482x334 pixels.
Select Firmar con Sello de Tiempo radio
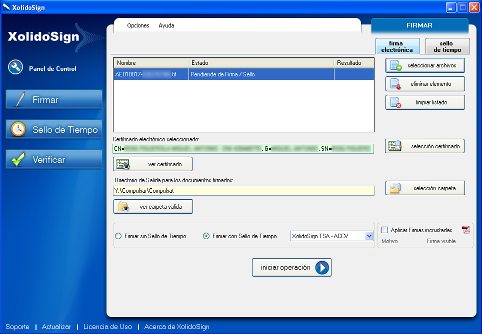(206, 236)
